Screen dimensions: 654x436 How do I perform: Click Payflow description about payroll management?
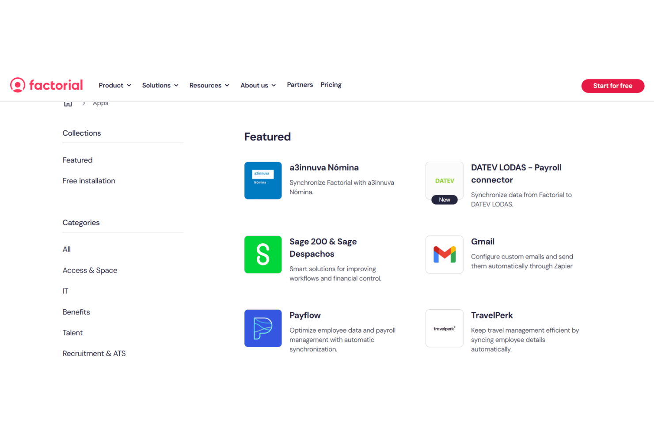342,340
